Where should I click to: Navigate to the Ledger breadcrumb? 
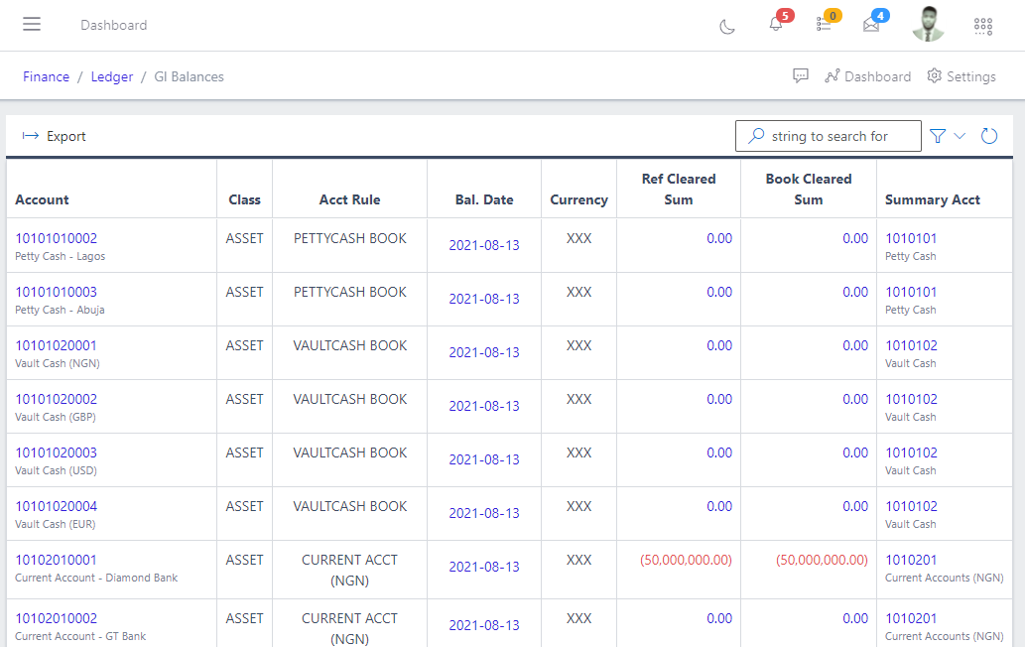coord(111,76)
